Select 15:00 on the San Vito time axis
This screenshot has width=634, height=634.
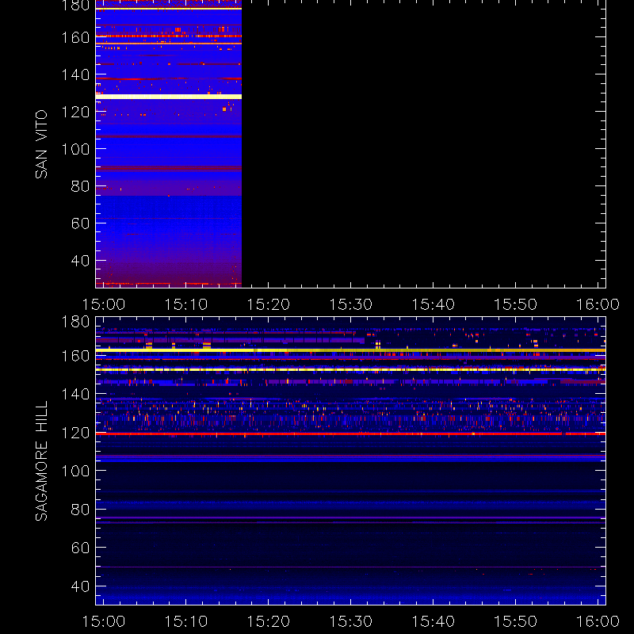point(104,304)
